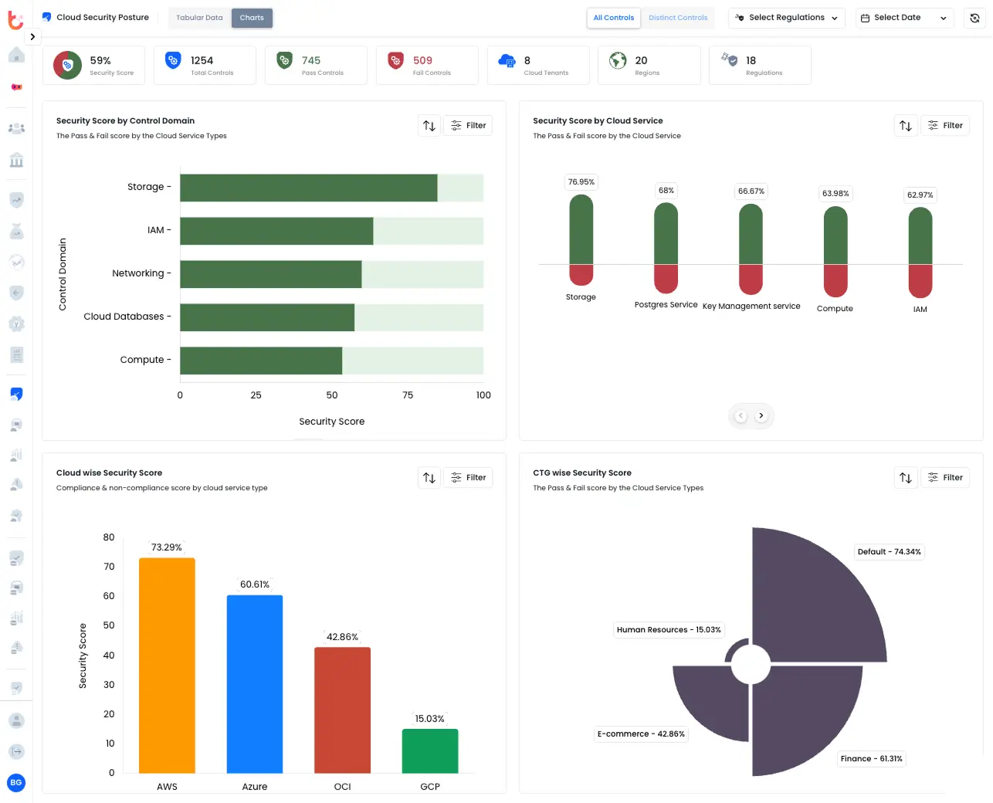This screenshot has height=803, width=993.
Task: Select the All Controls option
Action: (x=613, y=17)
